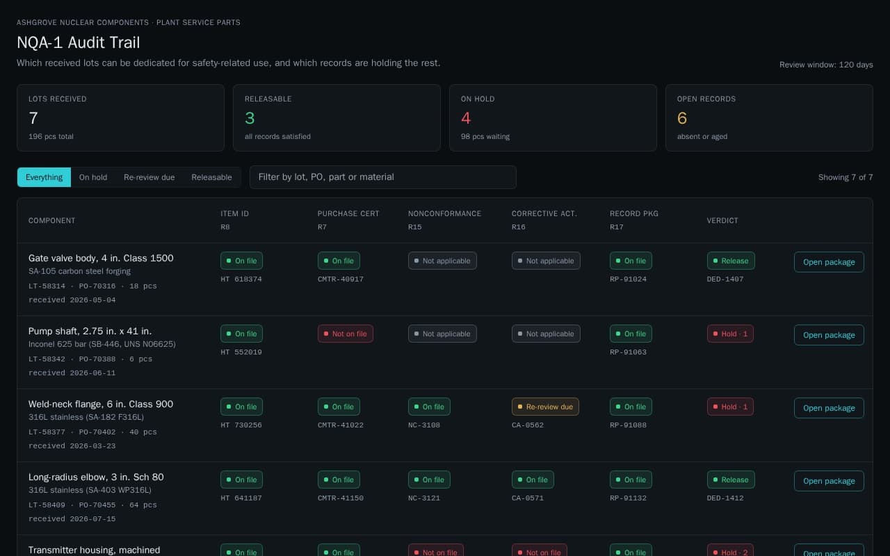Click record package RP-91024
This screenshot has width=890, height=556.
click(628, 279)
